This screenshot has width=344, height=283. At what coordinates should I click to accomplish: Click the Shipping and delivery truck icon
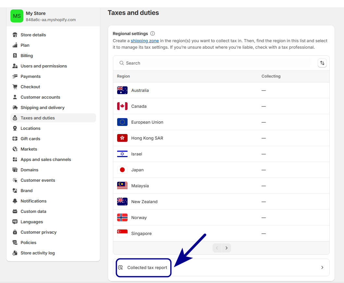15,107
